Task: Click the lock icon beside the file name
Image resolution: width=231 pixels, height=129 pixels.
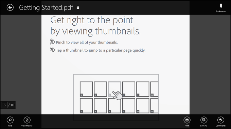Action: tap(78, 8)
